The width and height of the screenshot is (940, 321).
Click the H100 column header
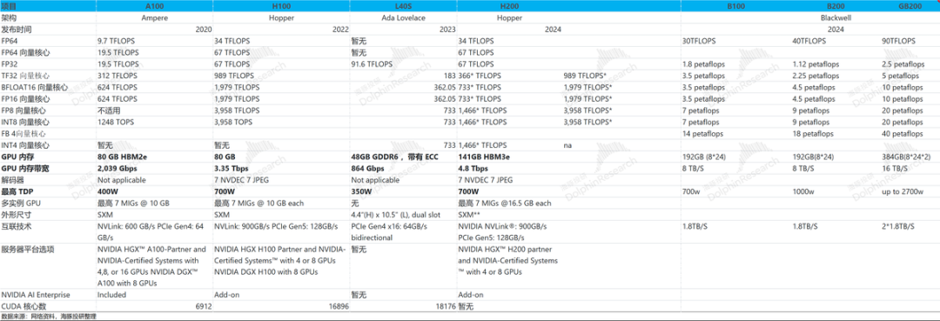[x=282, y=6]
